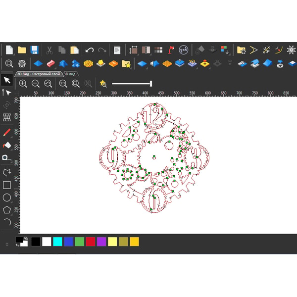Image resolution: width=297 pixels, height=297 pixels.
Task: Activate the arrow selection tool
Action: click(x=7, y=80)
